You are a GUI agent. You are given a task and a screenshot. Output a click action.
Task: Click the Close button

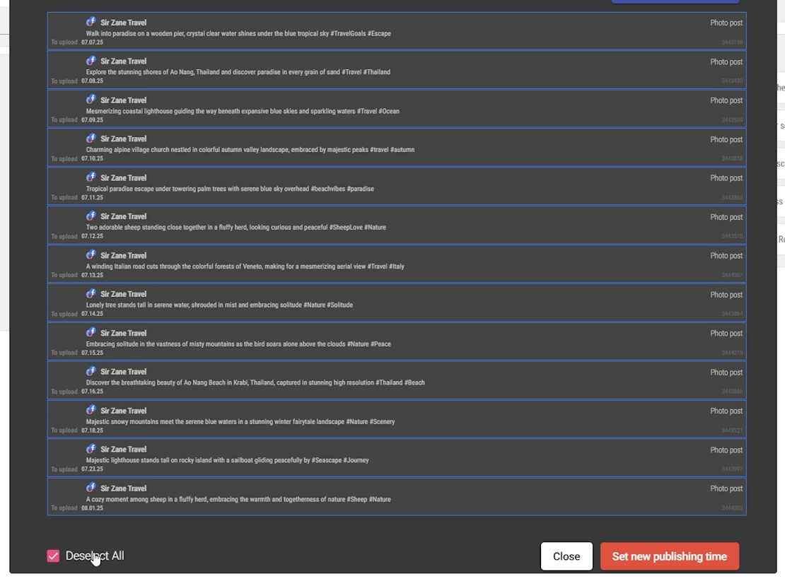pyautogui.click(x=566, y=556)
